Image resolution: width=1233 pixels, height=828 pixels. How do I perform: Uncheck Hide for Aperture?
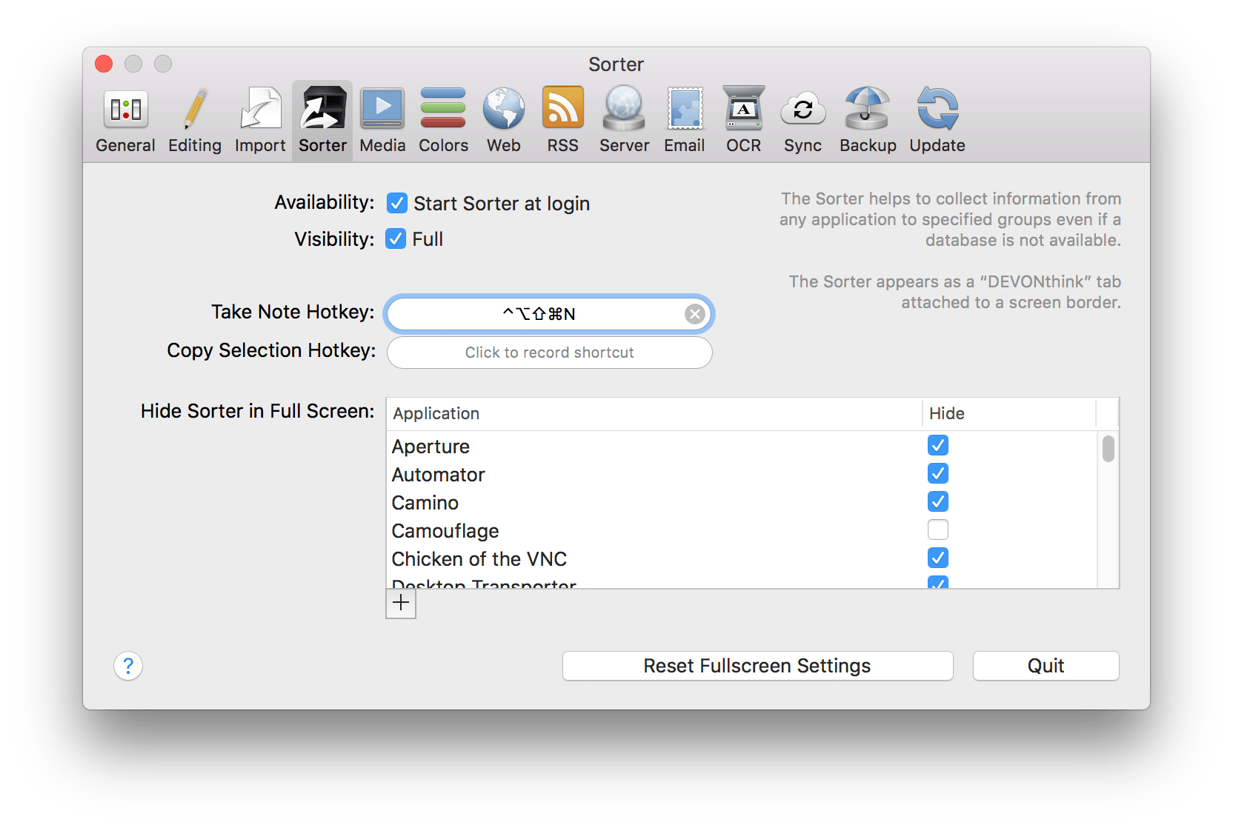pos(938,446)
